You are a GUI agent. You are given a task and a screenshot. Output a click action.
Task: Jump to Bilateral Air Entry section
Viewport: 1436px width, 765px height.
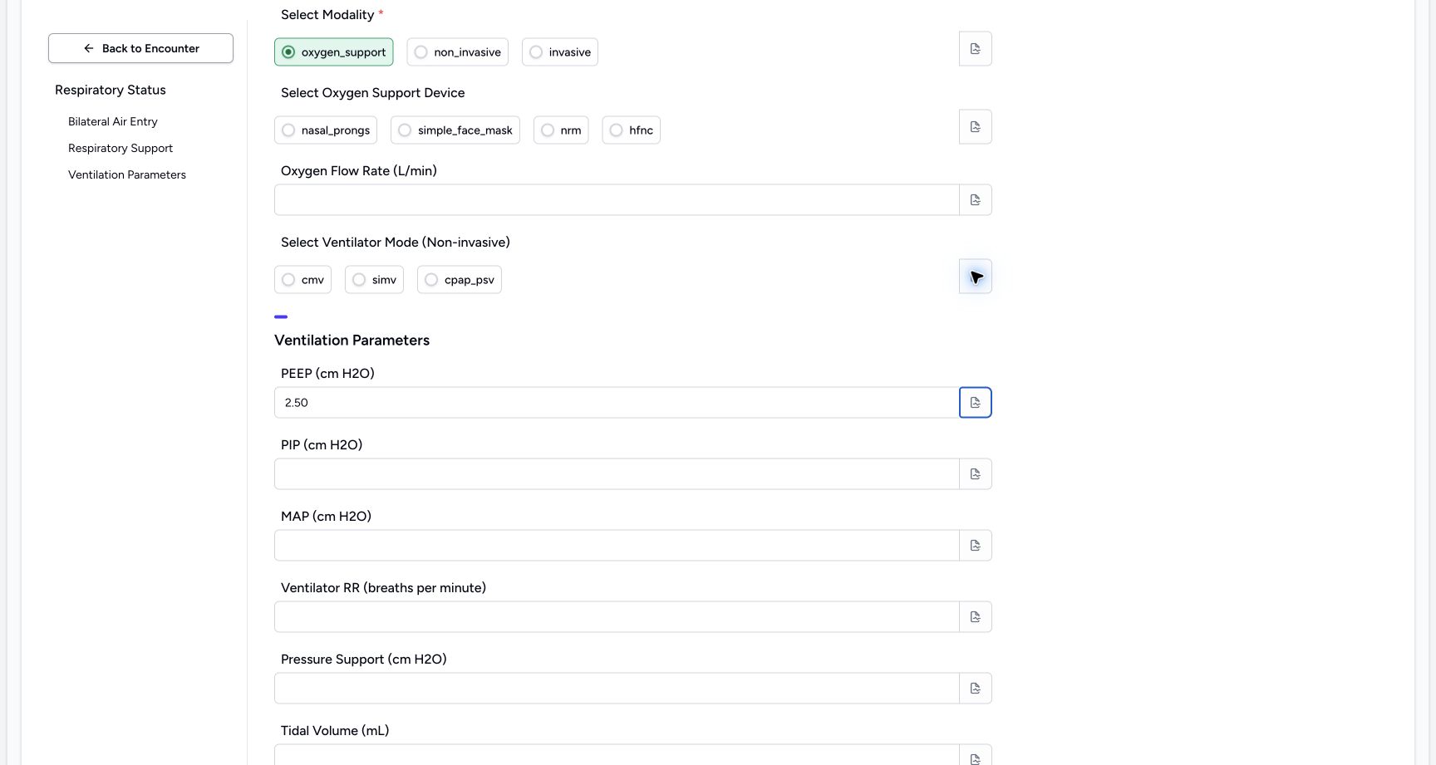click(113, 121)
